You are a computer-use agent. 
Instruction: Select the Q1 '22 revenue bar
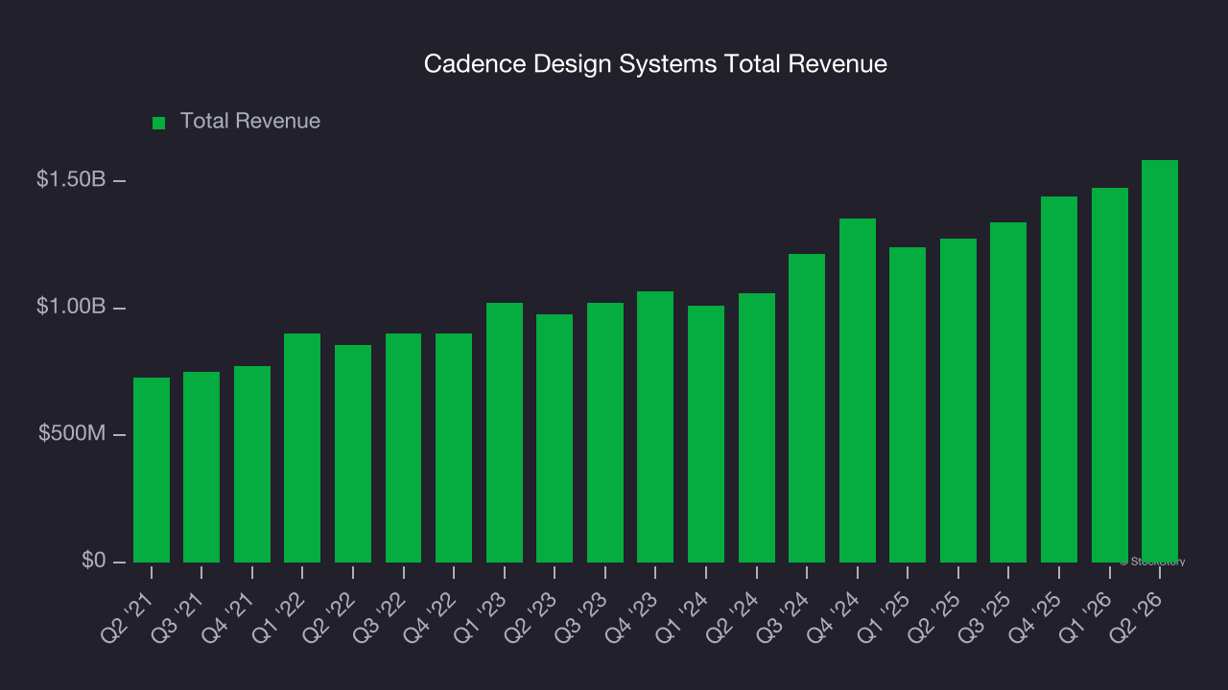pos(302,448)
